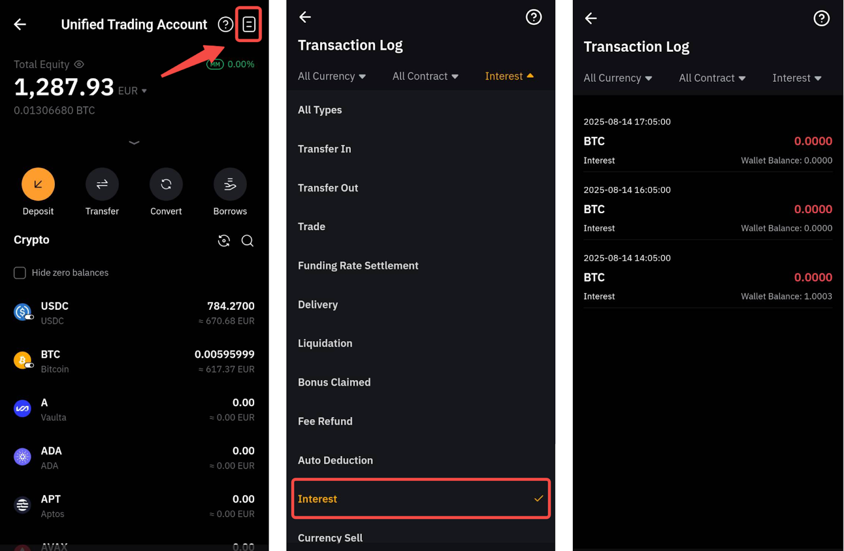Open the All Currency dropdown in the middle panel
The width and height of the screenshot is (844, 551).
tap(332, 76)
